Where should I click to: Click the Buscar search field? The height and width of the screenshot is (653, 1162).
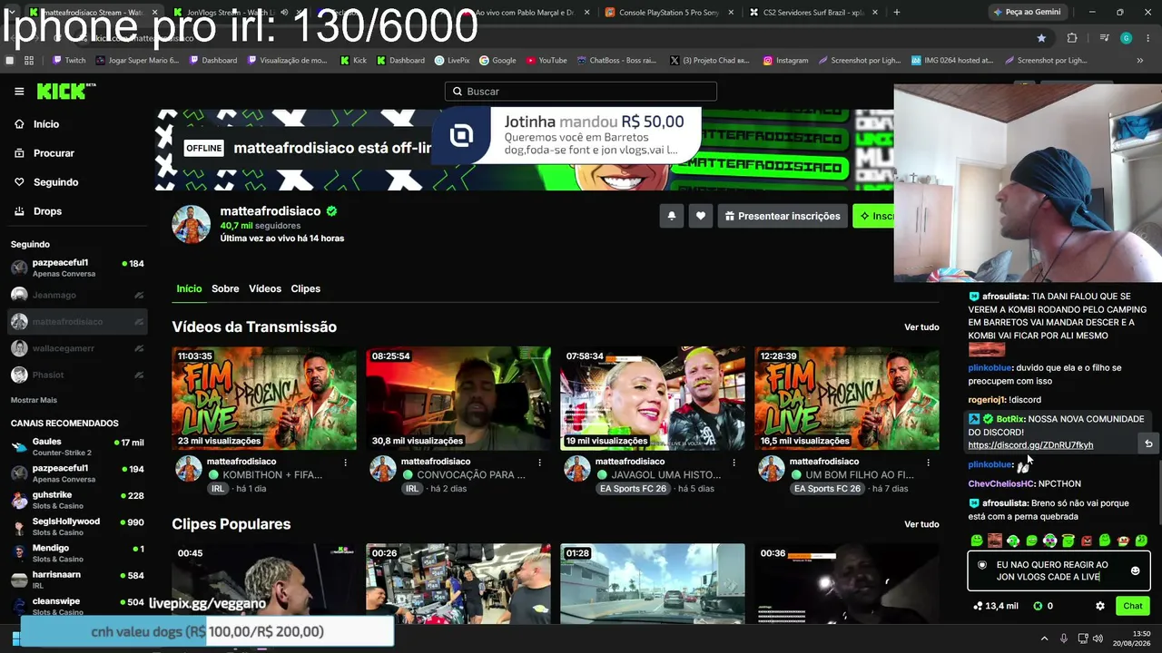[581, 92]
